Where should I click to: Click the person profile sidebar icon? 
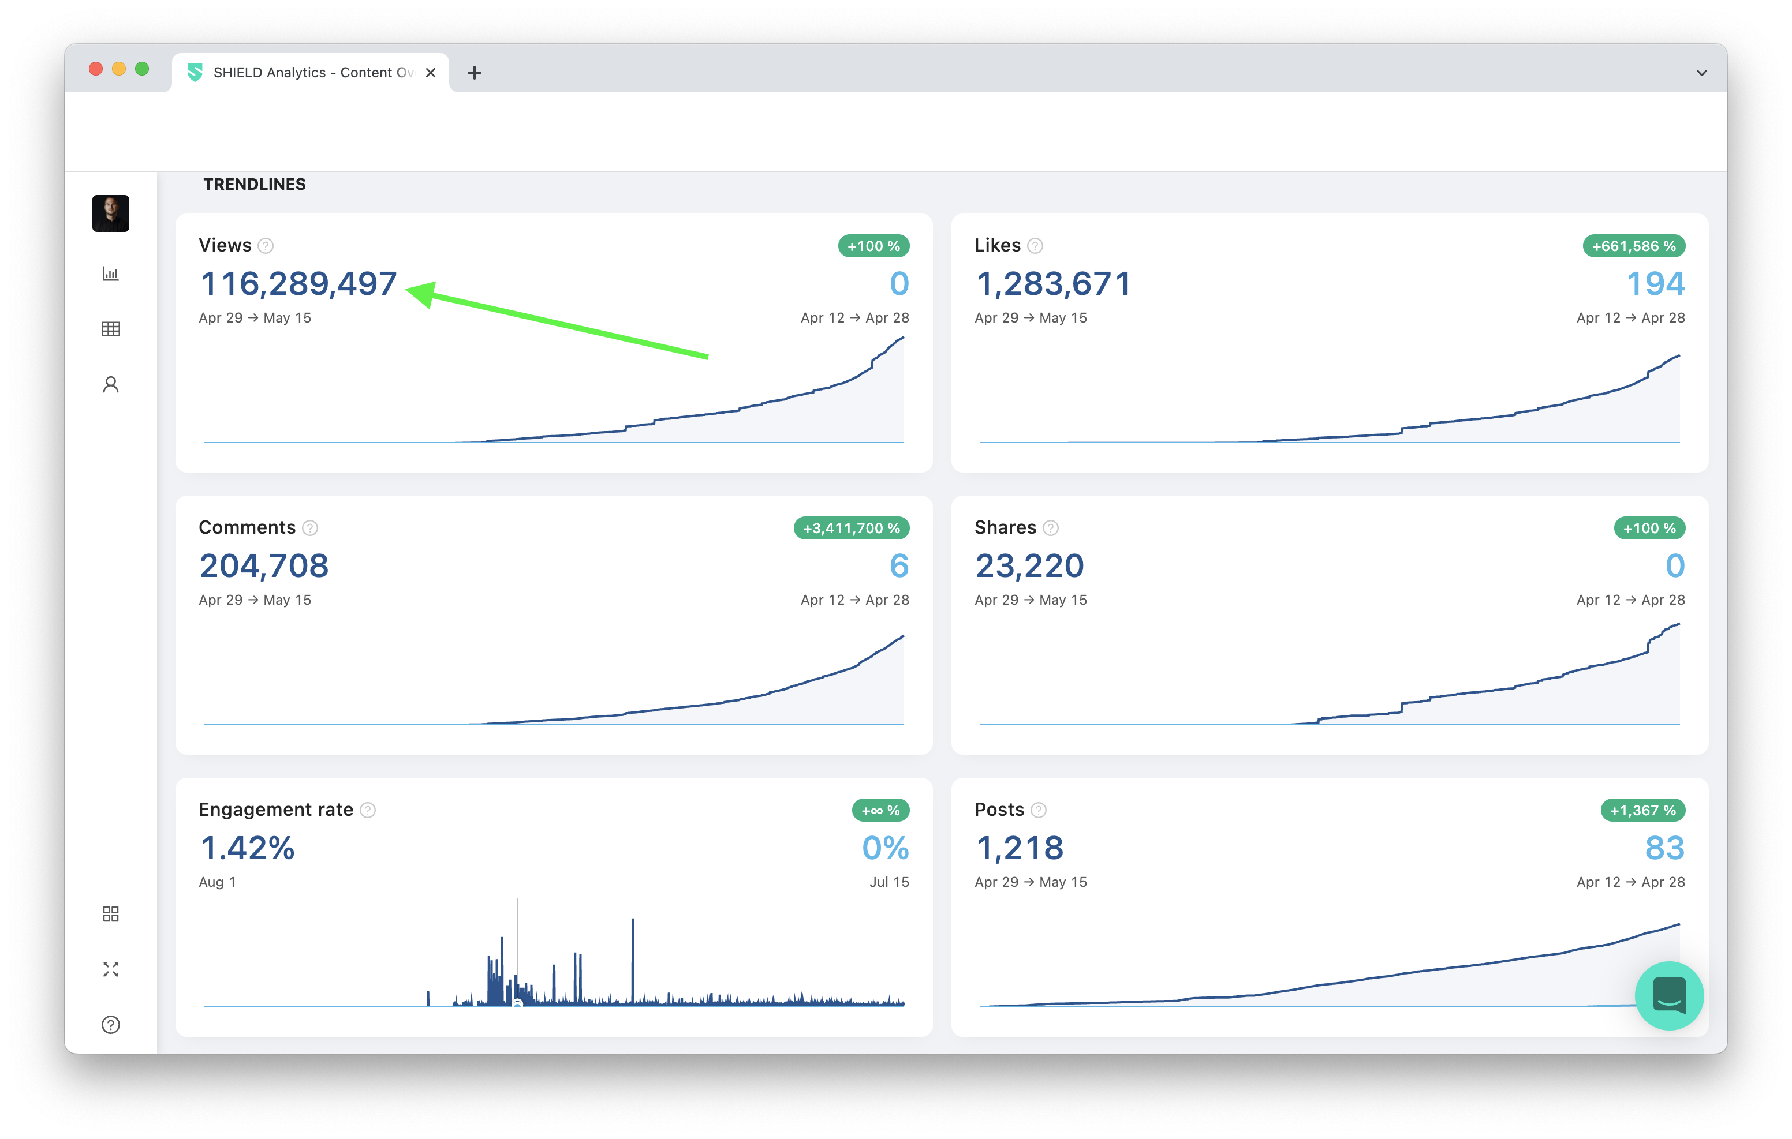(x=110, y=385)
